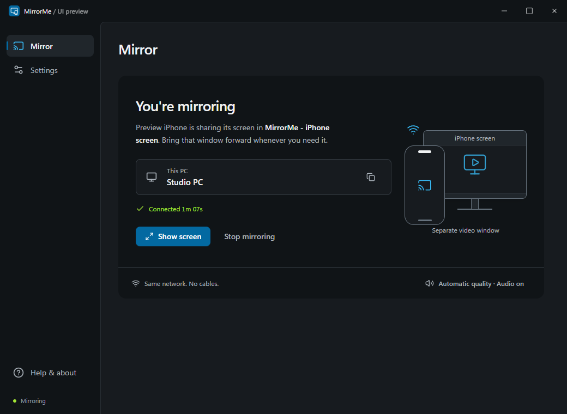Minimize the MirrorMe window
Image resolution: width=567 pixels, height=414 pixels.
504,11
